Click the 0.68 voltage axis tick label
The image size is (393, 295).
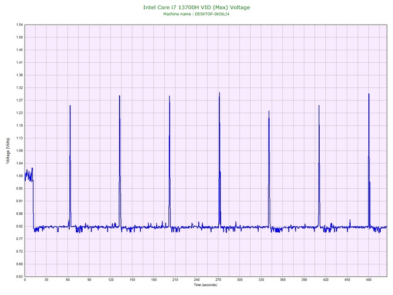coord(19,264)
